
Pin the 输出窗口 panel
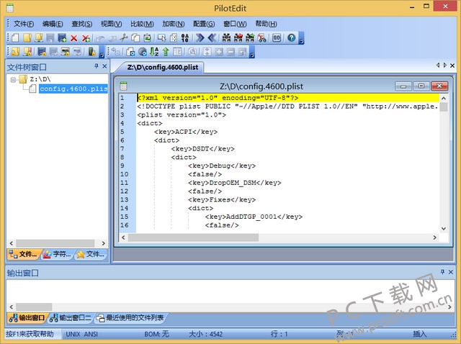click(442, 272)
